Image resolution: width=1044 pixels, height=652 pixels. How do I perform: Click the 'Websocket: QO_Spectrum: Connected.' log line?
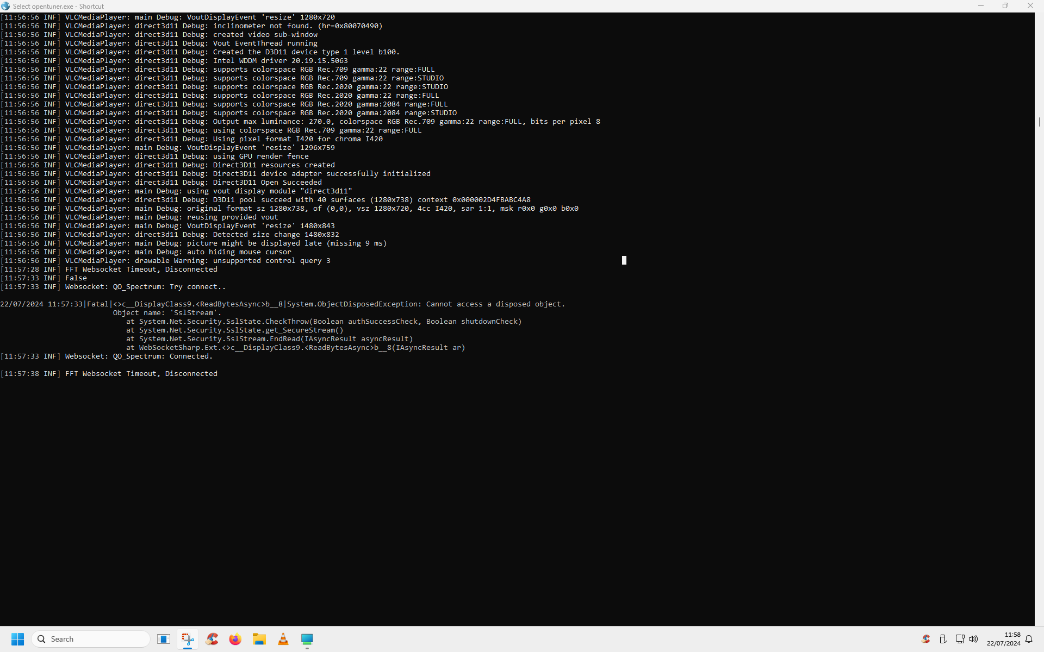coord(107,356)
